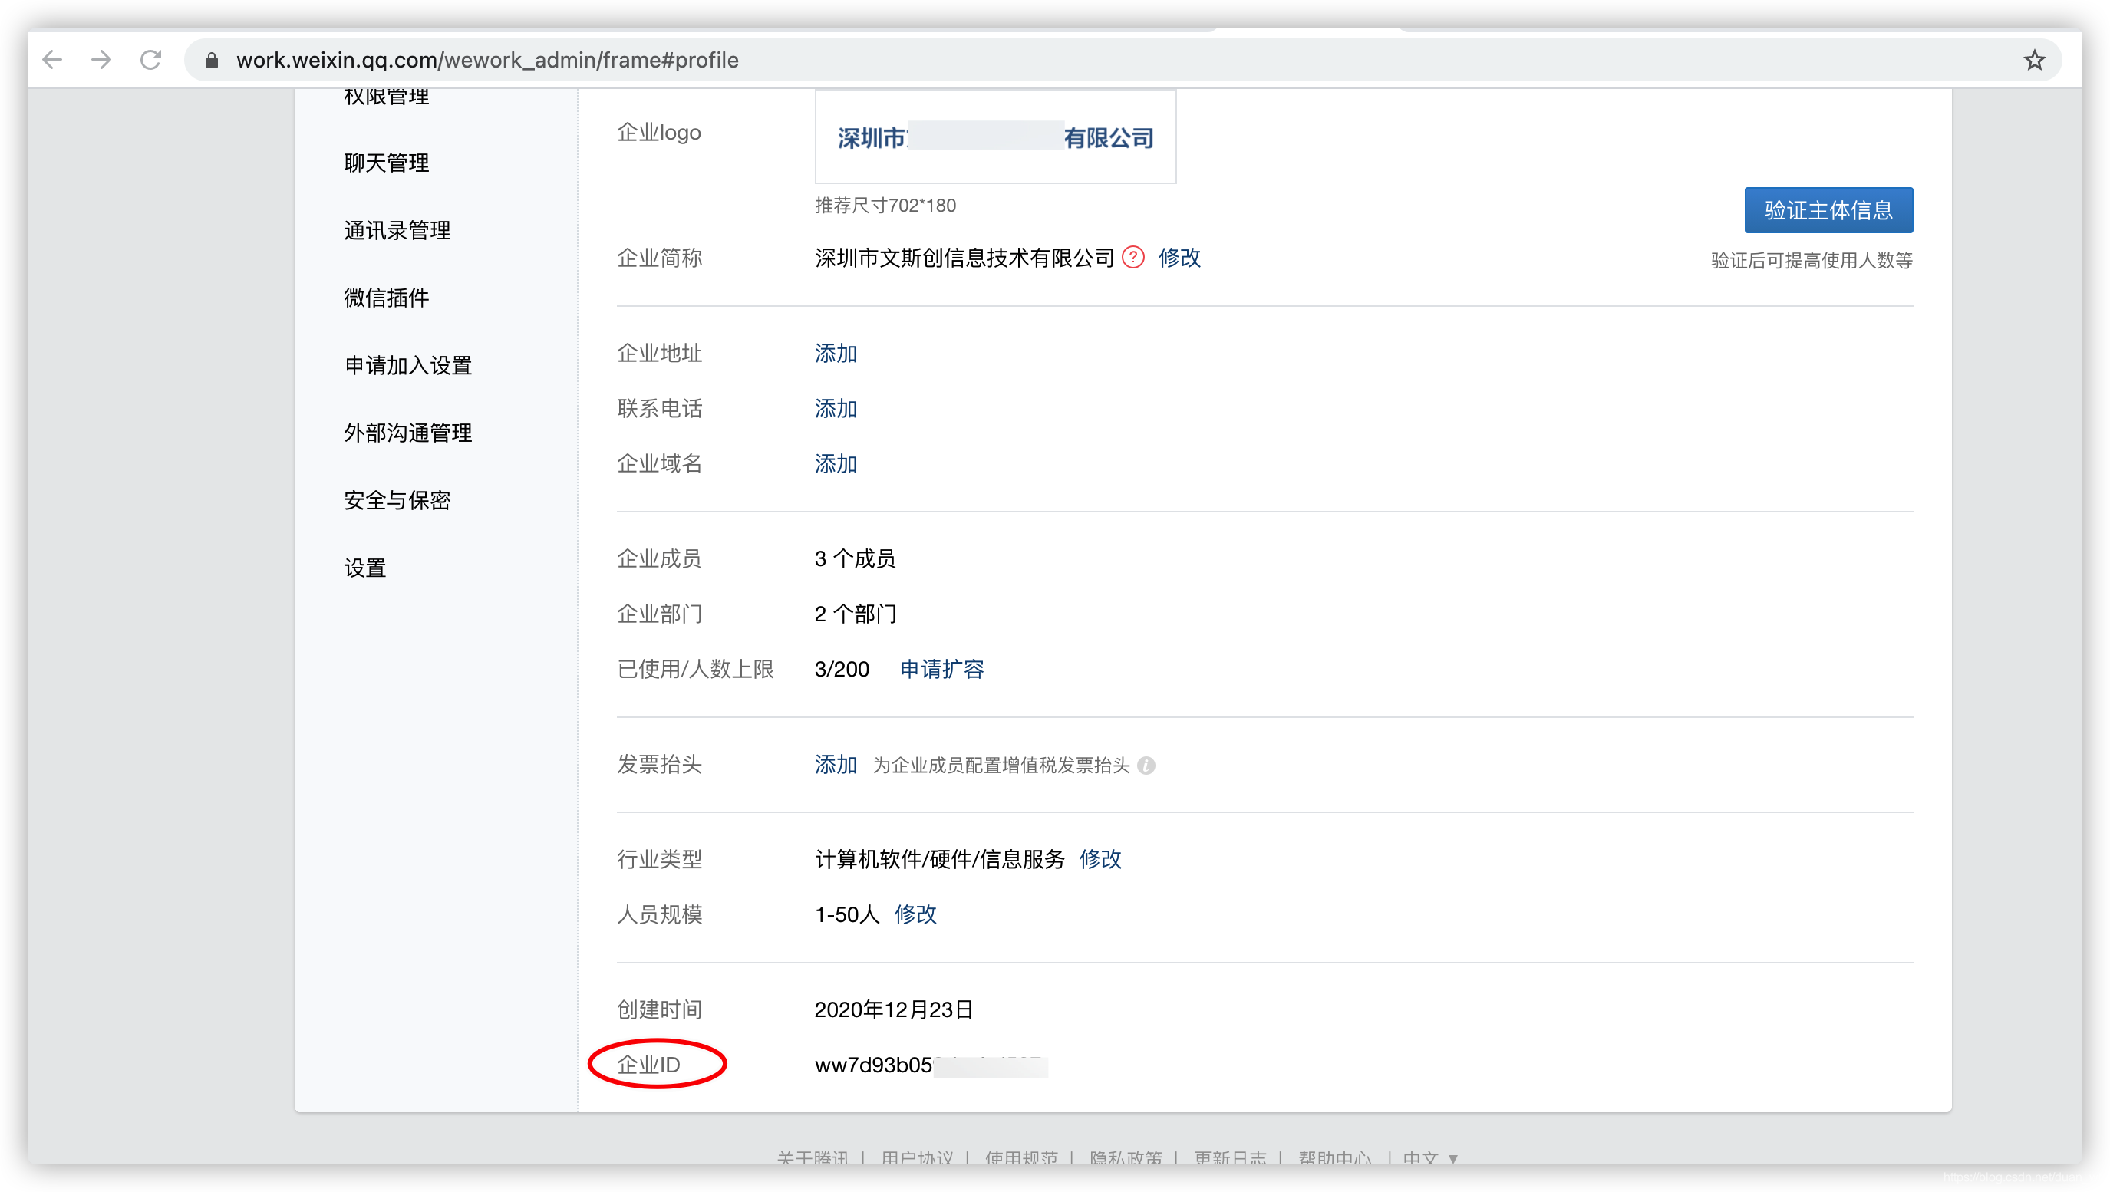Add the 企业域名 via 添加 link

coord(836,464)
